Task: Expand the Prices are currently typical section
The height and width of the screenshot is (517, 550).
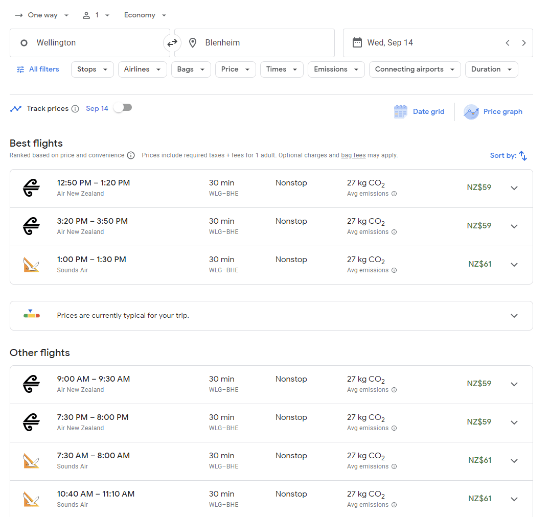Action: [514, 315]
